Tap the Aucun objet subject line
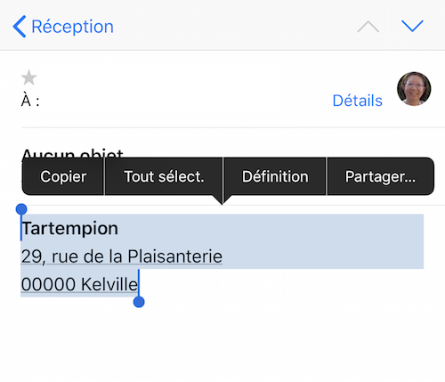The height and width of the screenshot is (382, 445). pos(72,153)
